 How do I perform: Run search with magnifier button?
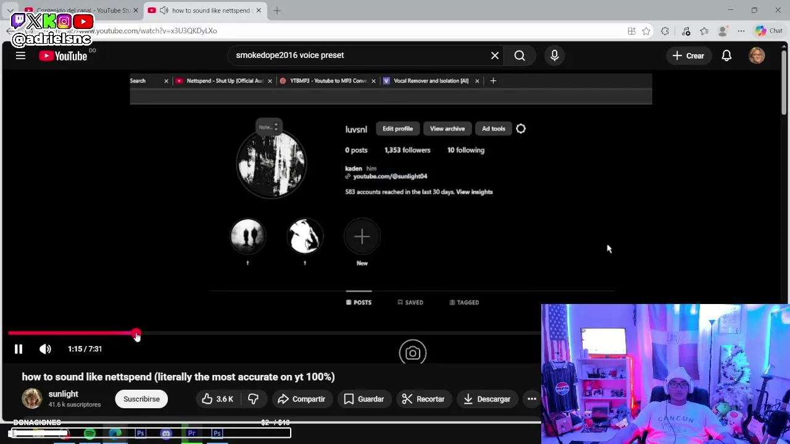[520, 55]
